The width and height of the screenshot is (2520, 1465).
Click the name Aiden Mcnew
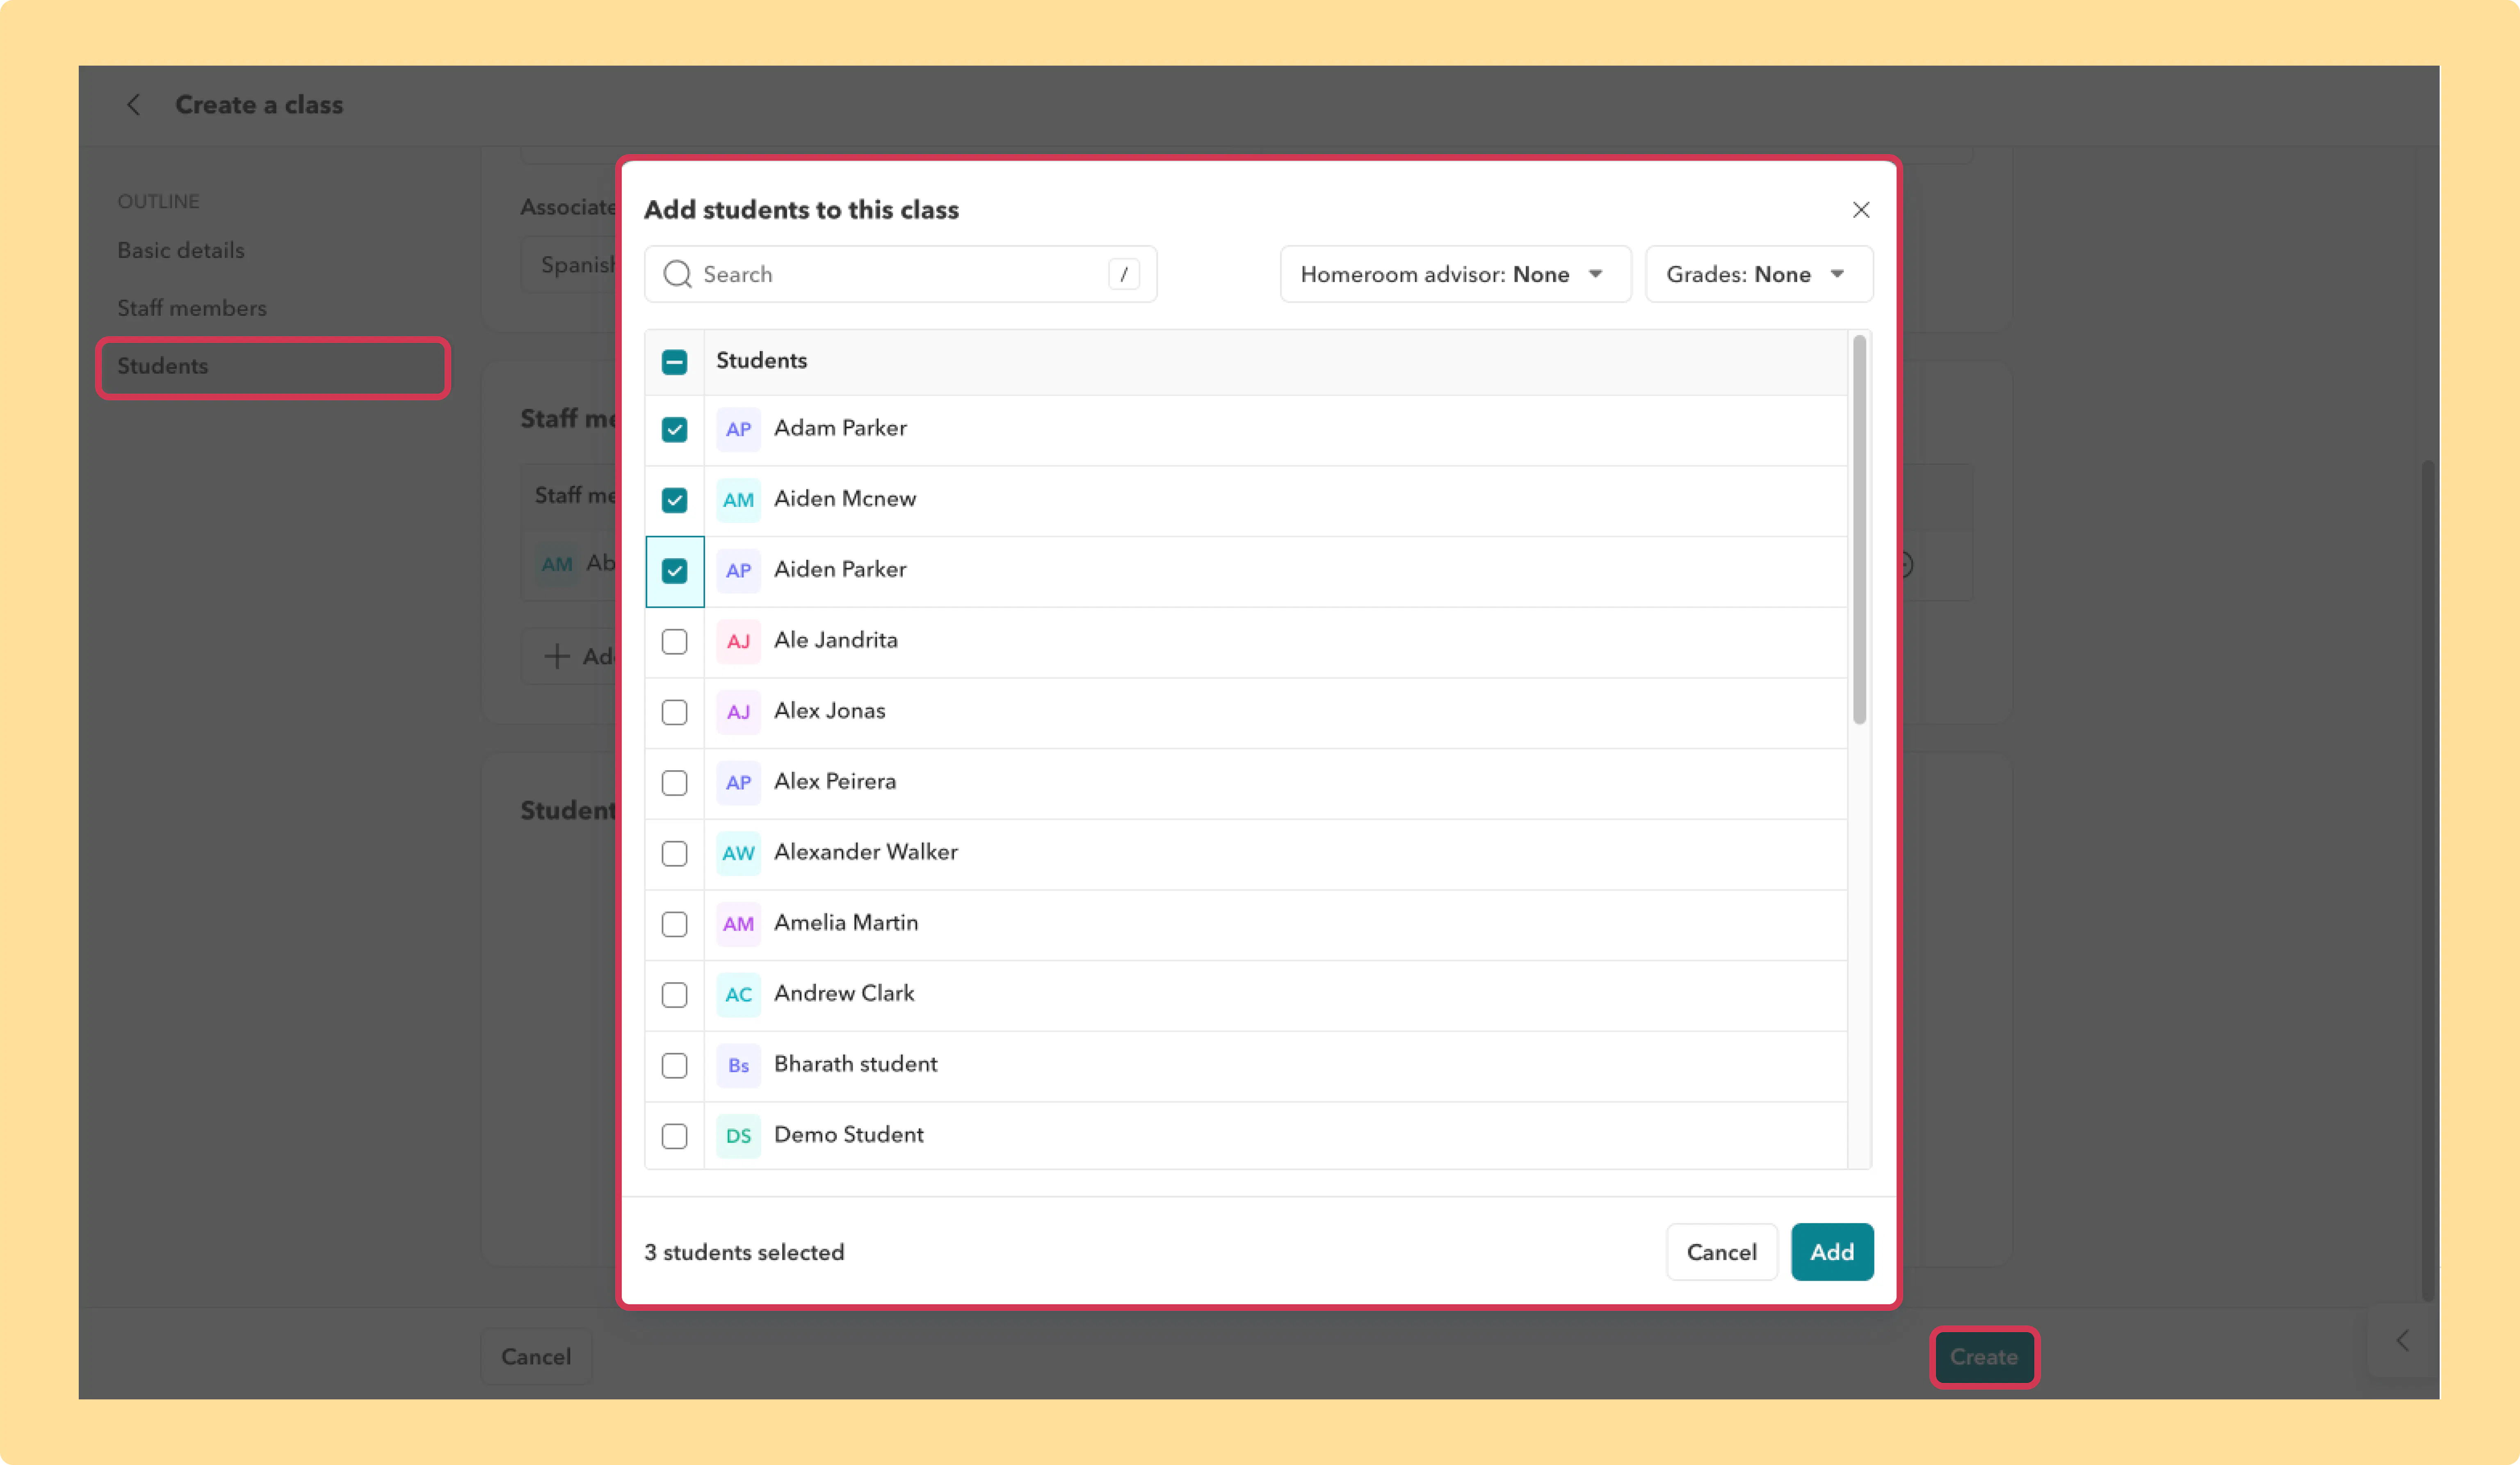[845, 499]
